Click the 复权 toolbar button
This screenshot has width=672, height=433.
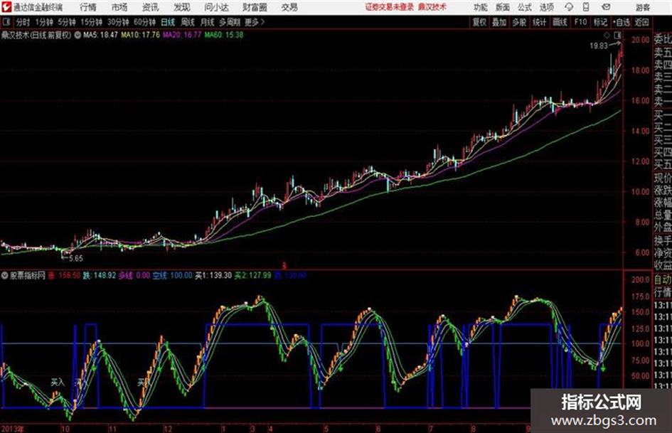tap(479, 22)
